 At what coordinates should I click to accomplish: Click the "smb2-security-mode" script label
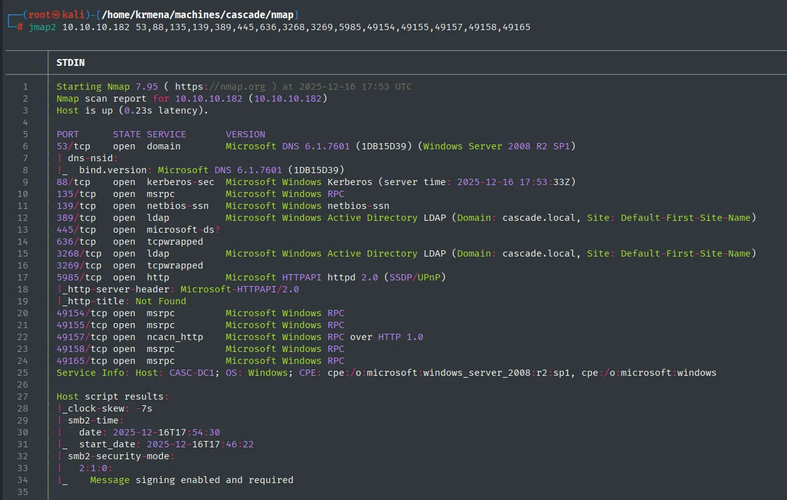(119, 456)
